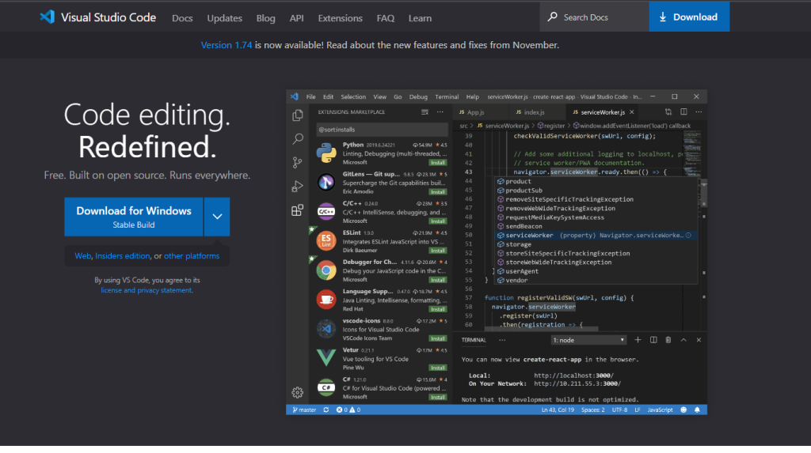
Task: Click the Explorer files icon in activity bar
Action: point(298,115)
